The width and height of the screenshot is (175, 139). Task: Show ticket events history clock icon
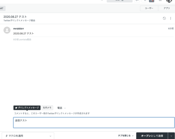[x=164, y=18]
